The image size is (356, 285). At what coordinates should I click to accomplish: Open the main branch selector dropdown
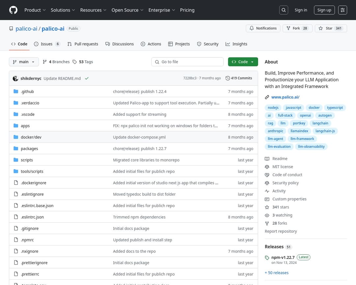pyautogui.click(x=24, y=62)
